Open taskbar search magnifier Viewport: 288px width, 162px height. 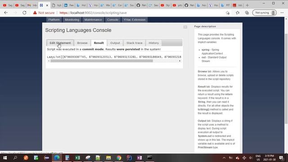15,157
